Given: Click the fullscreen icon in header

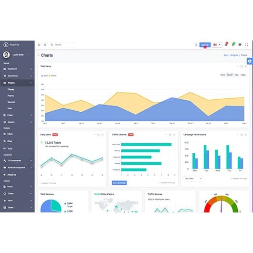Looking at the screenshot, I should pyautogui.click(x=246, y=45).
